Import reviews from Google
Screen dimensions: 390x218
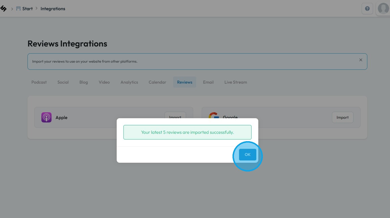coord(342,117)
